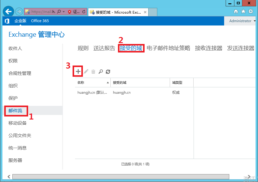Click the browser back arrow button
The width and height of the screenshot is (258, 182).
[9, 12]
